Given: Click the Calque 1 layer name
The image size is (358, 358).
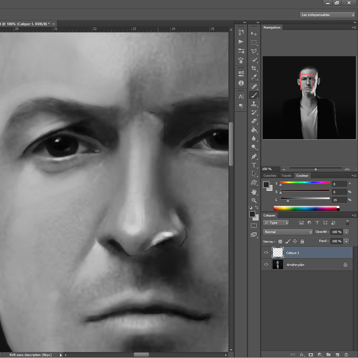Looking at the screenshot, I should (x=293, y=253).
